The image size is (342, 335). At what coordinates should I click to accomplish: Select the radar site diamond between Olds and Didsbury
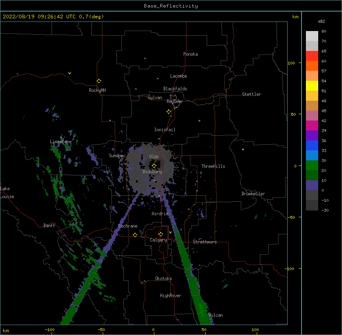154,166
